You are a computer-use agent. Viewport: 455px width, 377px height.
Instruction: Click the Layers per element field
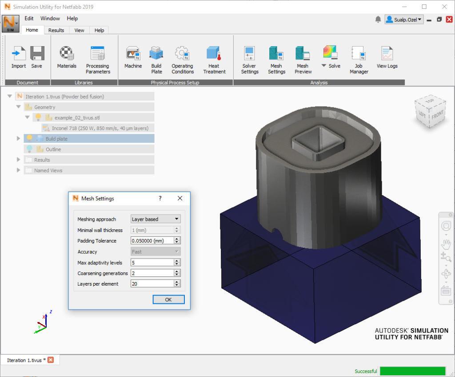tap(152, 284)
